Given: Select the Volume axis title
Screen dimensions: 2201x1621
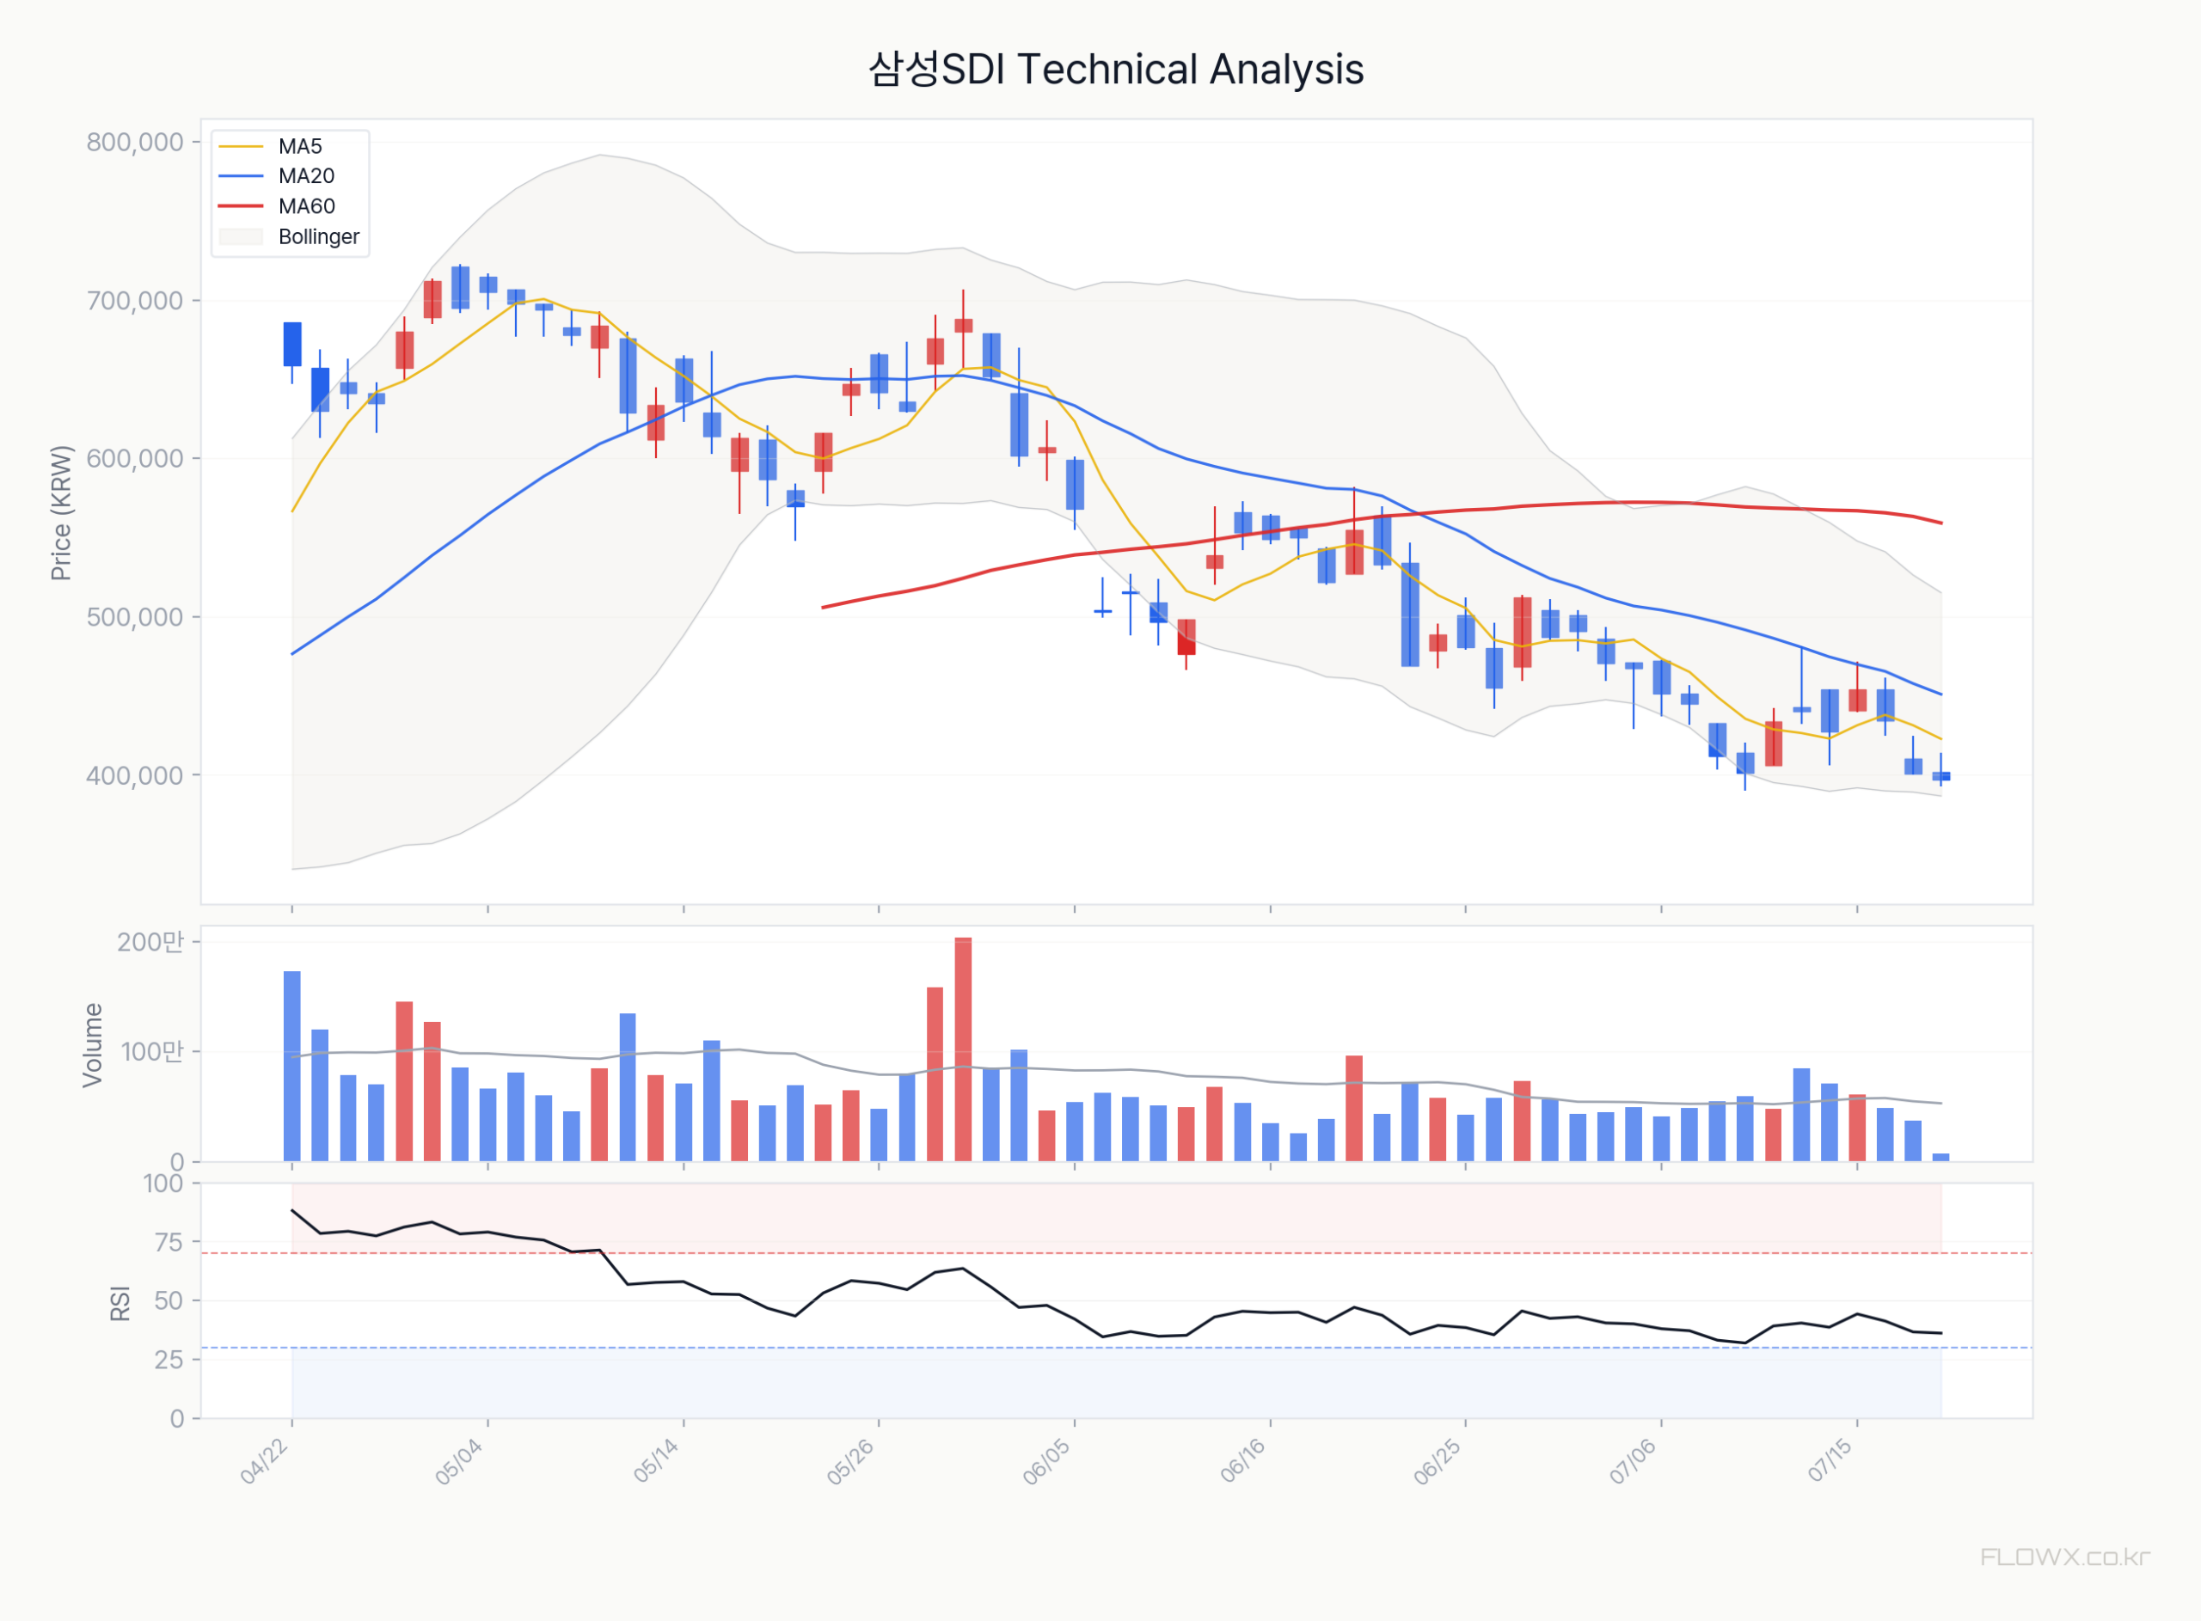Looking at the screenshot, I should pos(92,1045).
